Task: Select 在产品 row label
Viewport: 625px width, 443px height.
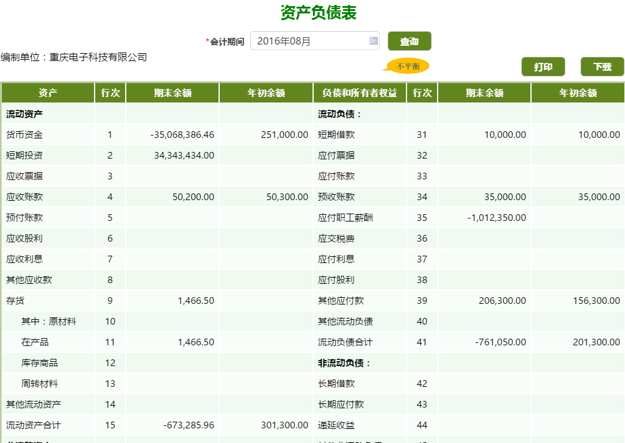Action: coord(35,342)
